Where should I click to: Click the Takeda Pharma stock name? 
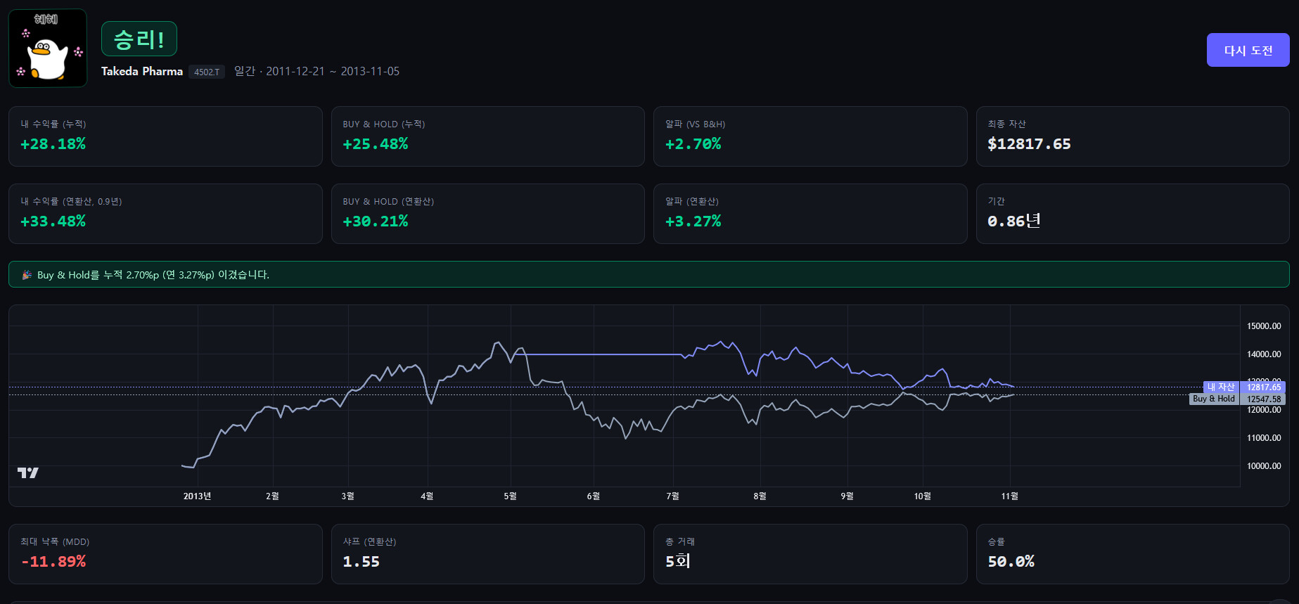pos(142,71)
